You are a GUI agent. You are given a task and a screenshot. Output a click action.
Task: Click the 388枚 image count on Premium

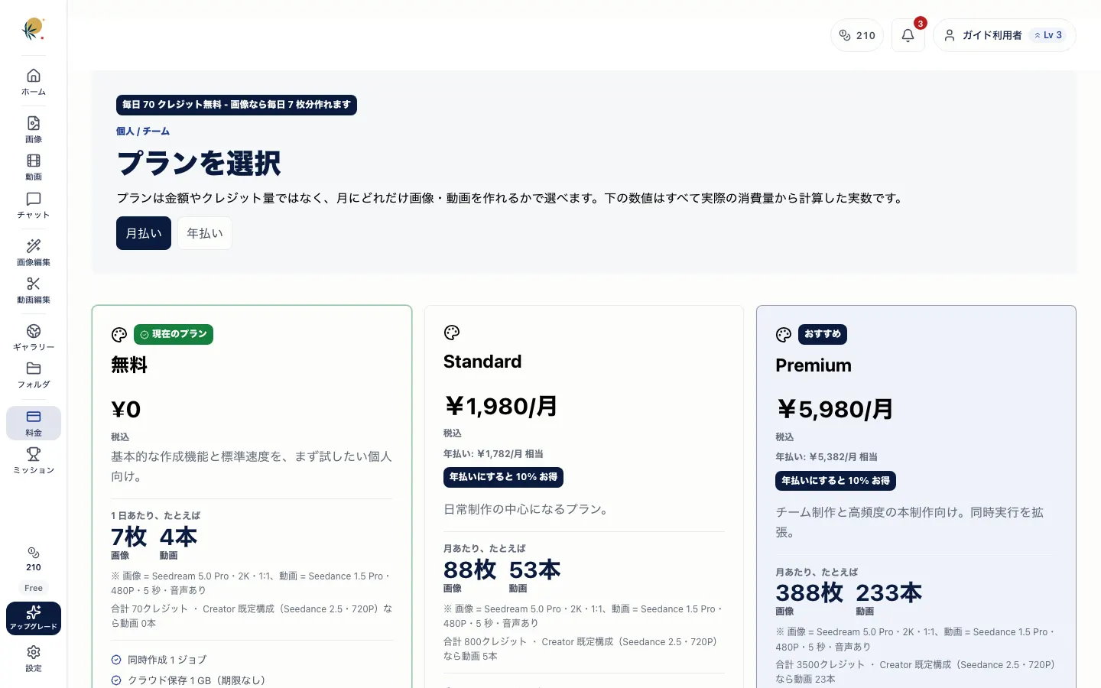point(810,593)
